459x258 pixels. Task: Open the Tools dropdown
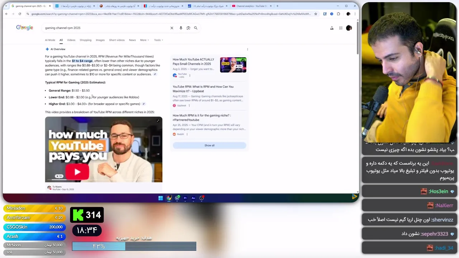[158, 40]
